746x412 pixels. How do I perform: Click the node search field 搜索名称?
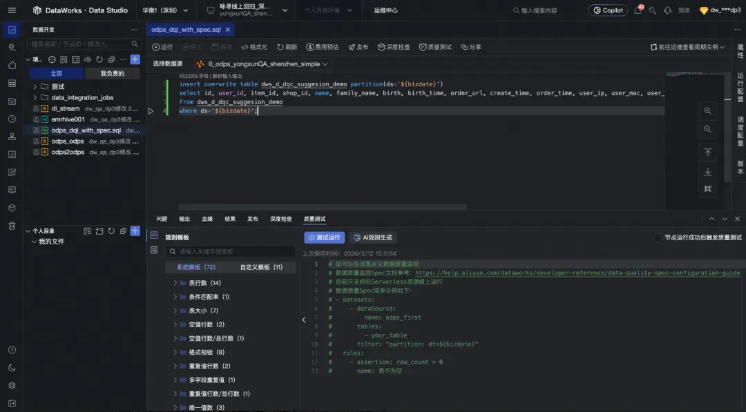[x=84, y=43]
